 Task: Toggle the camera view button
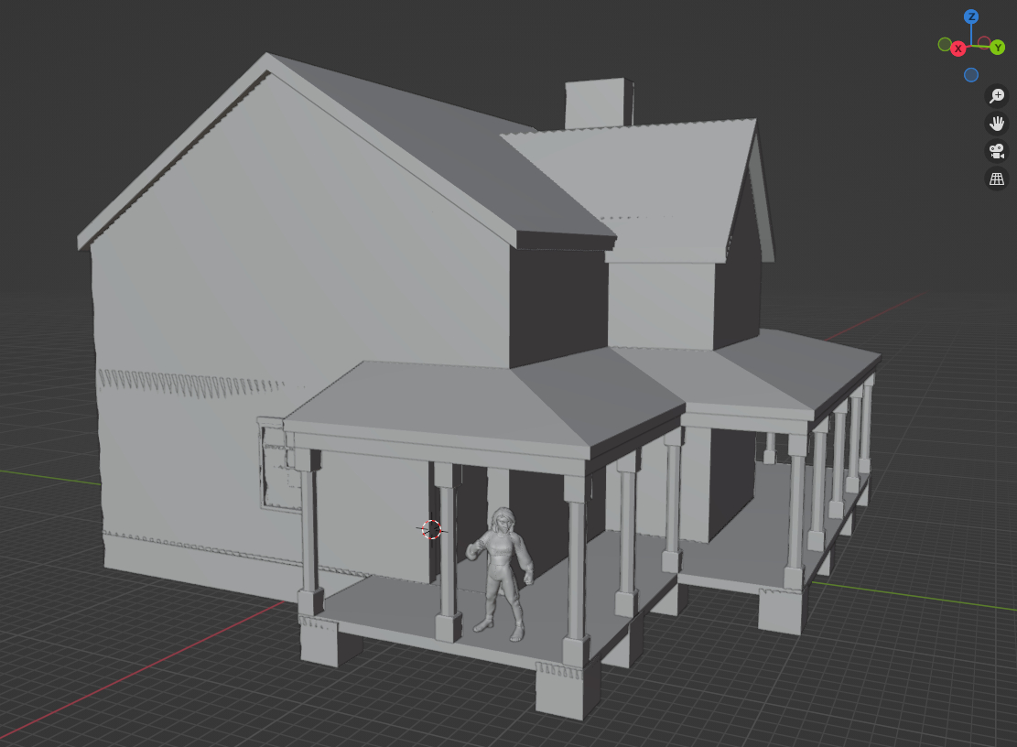[996, 151]
